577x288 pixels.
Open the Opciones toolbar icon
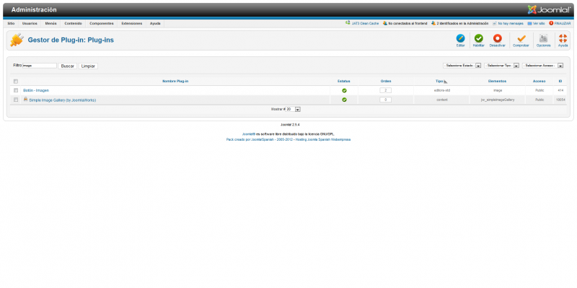[543, 38]
